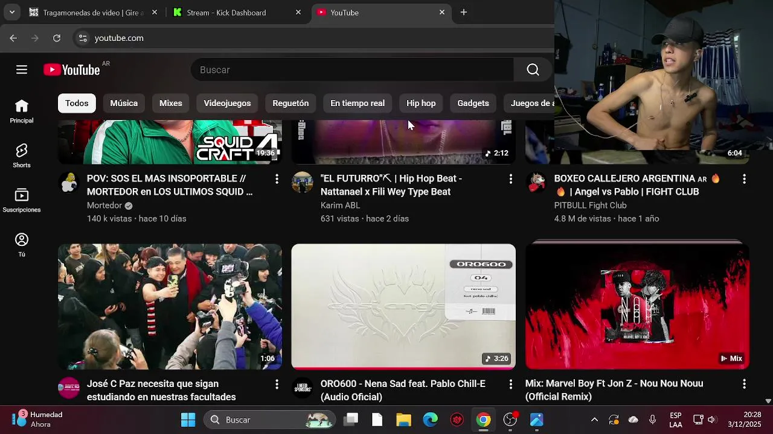This screenshot has height=434, width=773.
Task: Open a new browser tab
Action: click(x=464, y=12)
